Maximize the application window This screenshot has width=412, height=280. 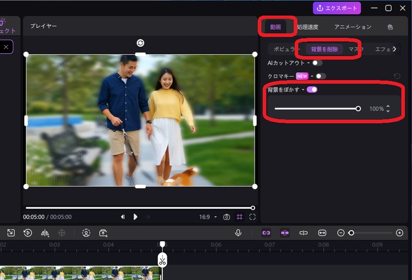point(388,8)
